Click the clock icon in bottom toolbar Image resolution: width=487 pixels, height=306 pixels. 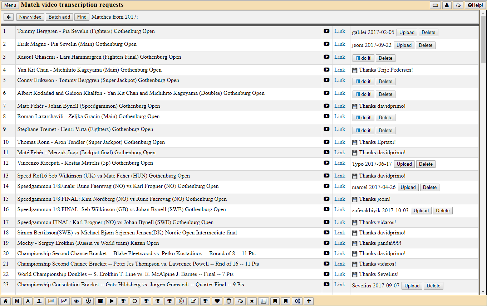(x=135, y=301)
